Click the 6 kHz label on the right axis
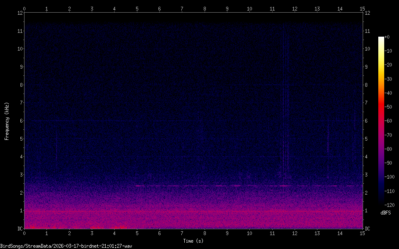The width and height of the screenshot is (399, 249). [366, 121]
